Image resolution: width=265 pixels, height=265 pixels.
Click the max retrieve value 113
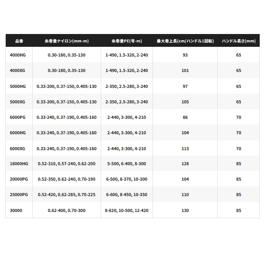(x=185, y=148)
